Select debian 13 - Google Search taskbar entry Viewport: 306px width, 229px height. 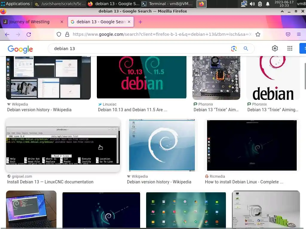click(x=114, y=4)
